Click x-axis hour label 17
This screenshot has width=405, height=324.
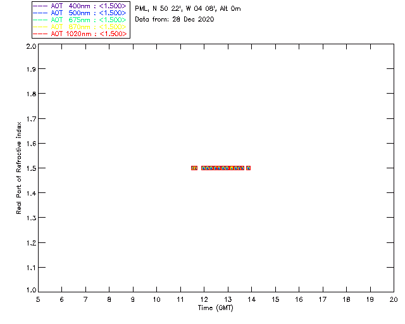pyautogui.click(x=323, y=299)
